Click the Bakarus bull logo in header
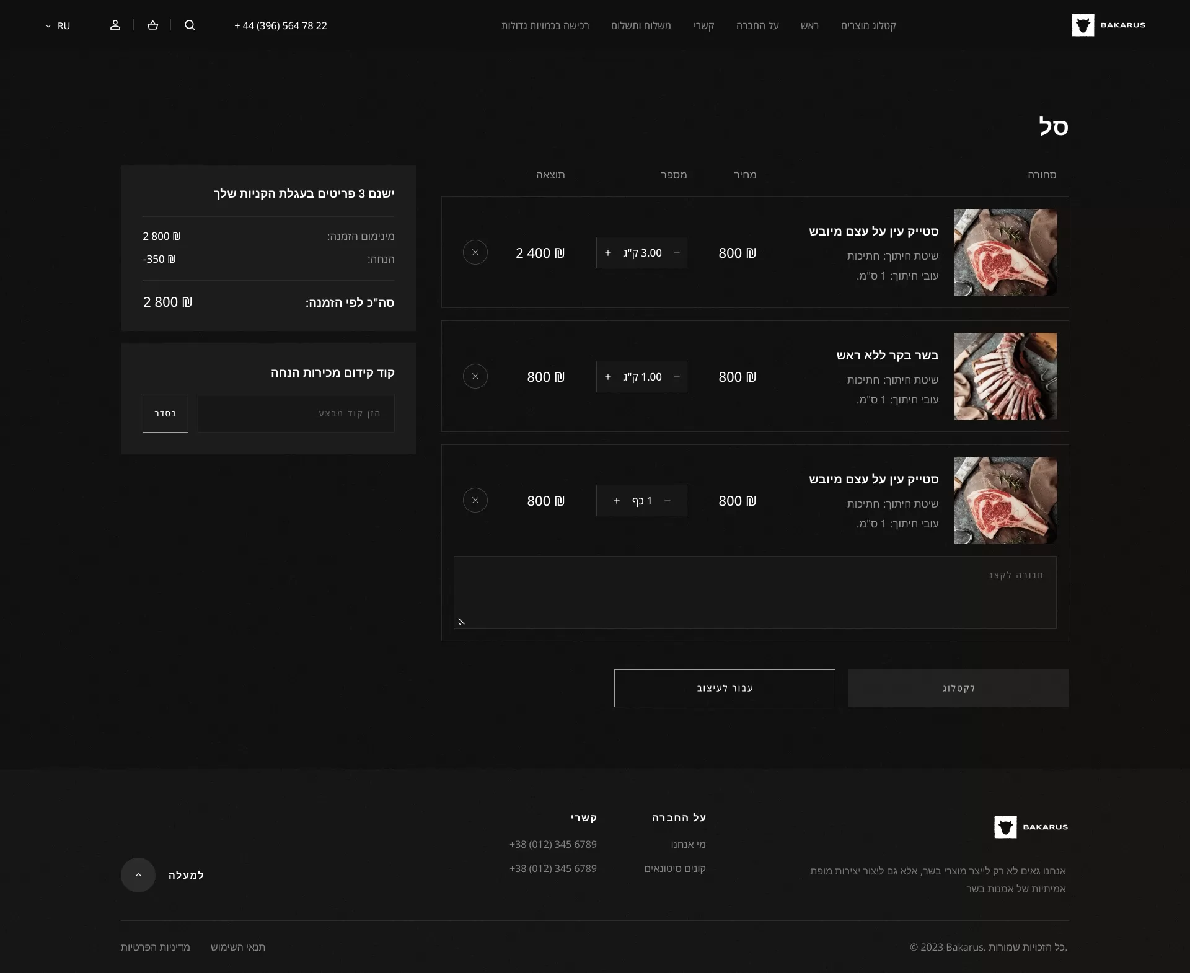This screenshot has width=1190, height=973. coord(1083,25)
